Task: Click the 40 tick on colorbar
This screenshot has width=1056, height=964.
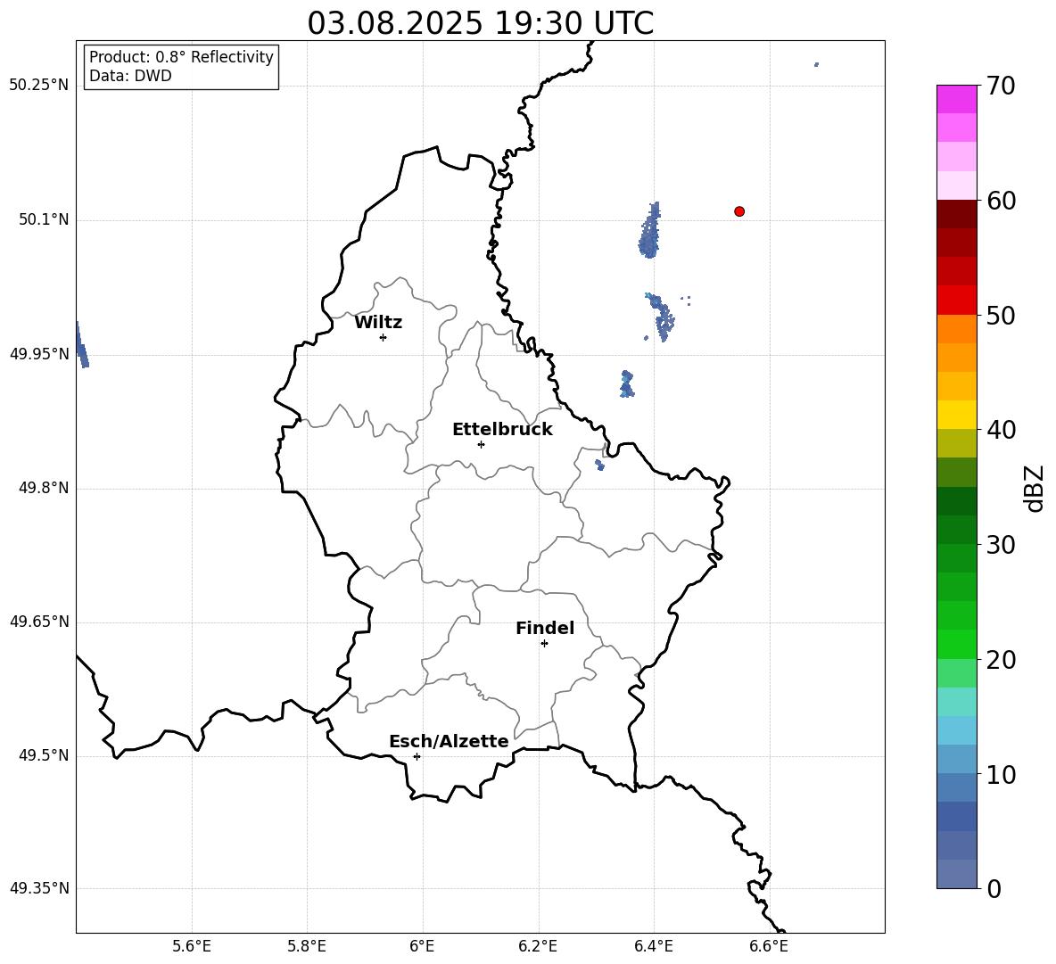Action: 1001,430
